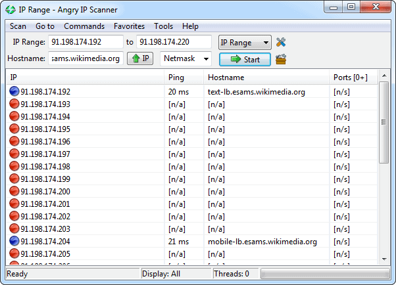Click ports [n/s] cell for 91.198.174.204
The width and height of the screenshot is (396, 285).
[341, 242]
